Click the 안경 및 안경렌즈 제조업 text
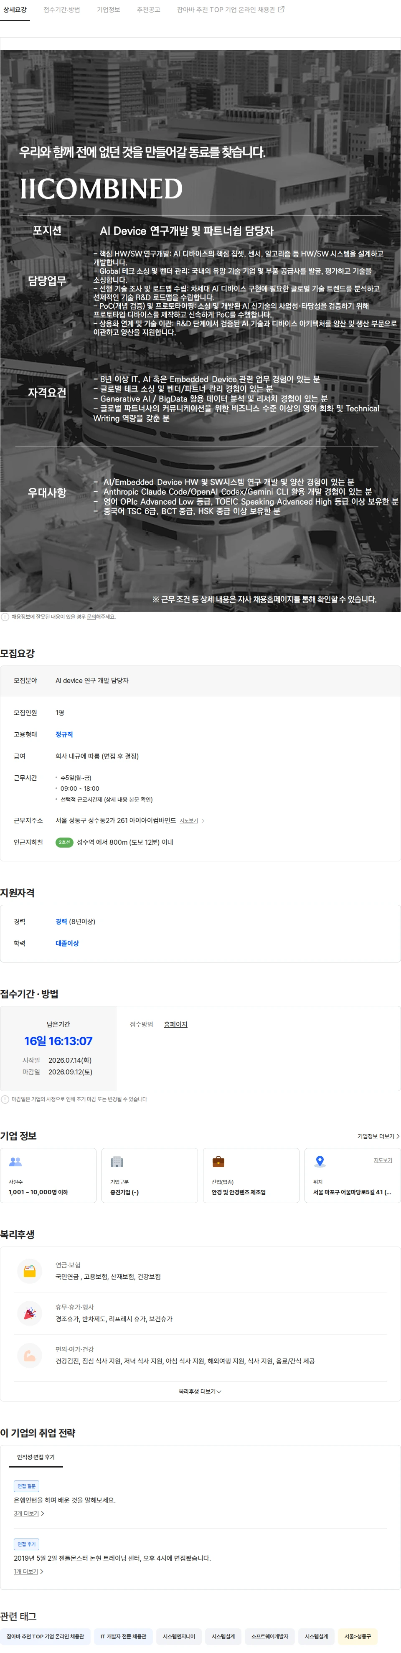 pos(239,1192)
